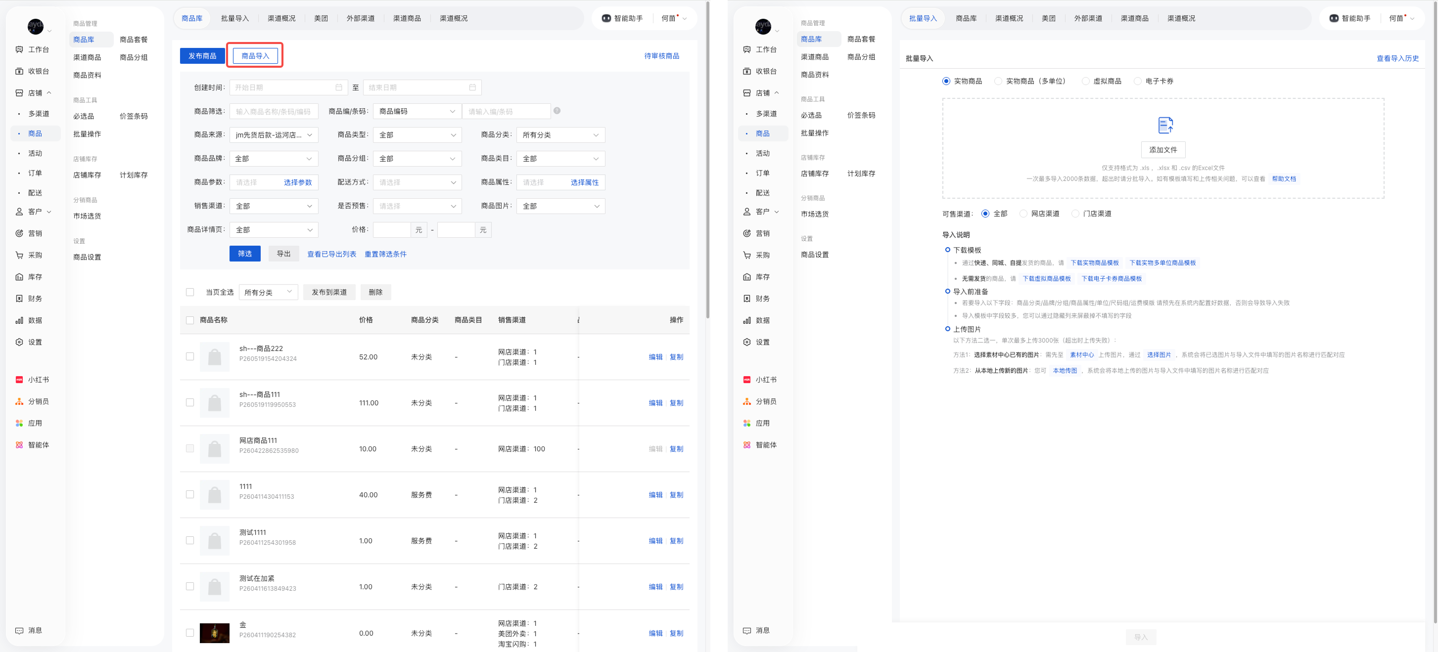Click the 营销 icon in left window sidebar
The height and width of the screenshot is (652, 1438).
point(19,234)
